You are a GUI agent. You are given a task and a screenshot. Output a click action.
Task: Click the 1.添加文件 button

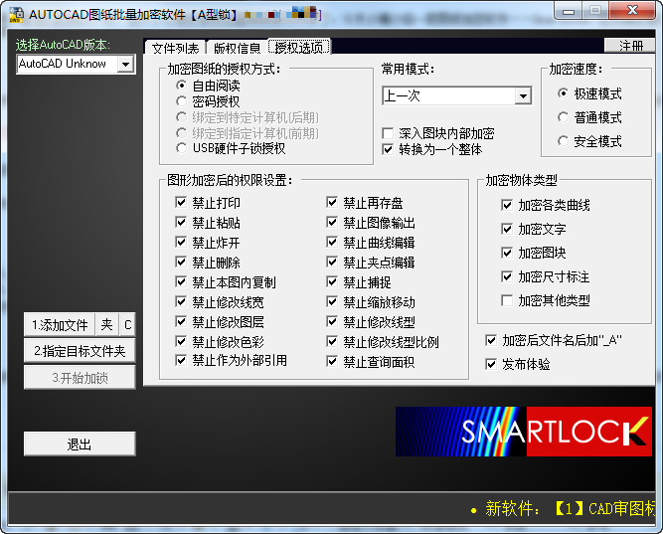(60, 325)
